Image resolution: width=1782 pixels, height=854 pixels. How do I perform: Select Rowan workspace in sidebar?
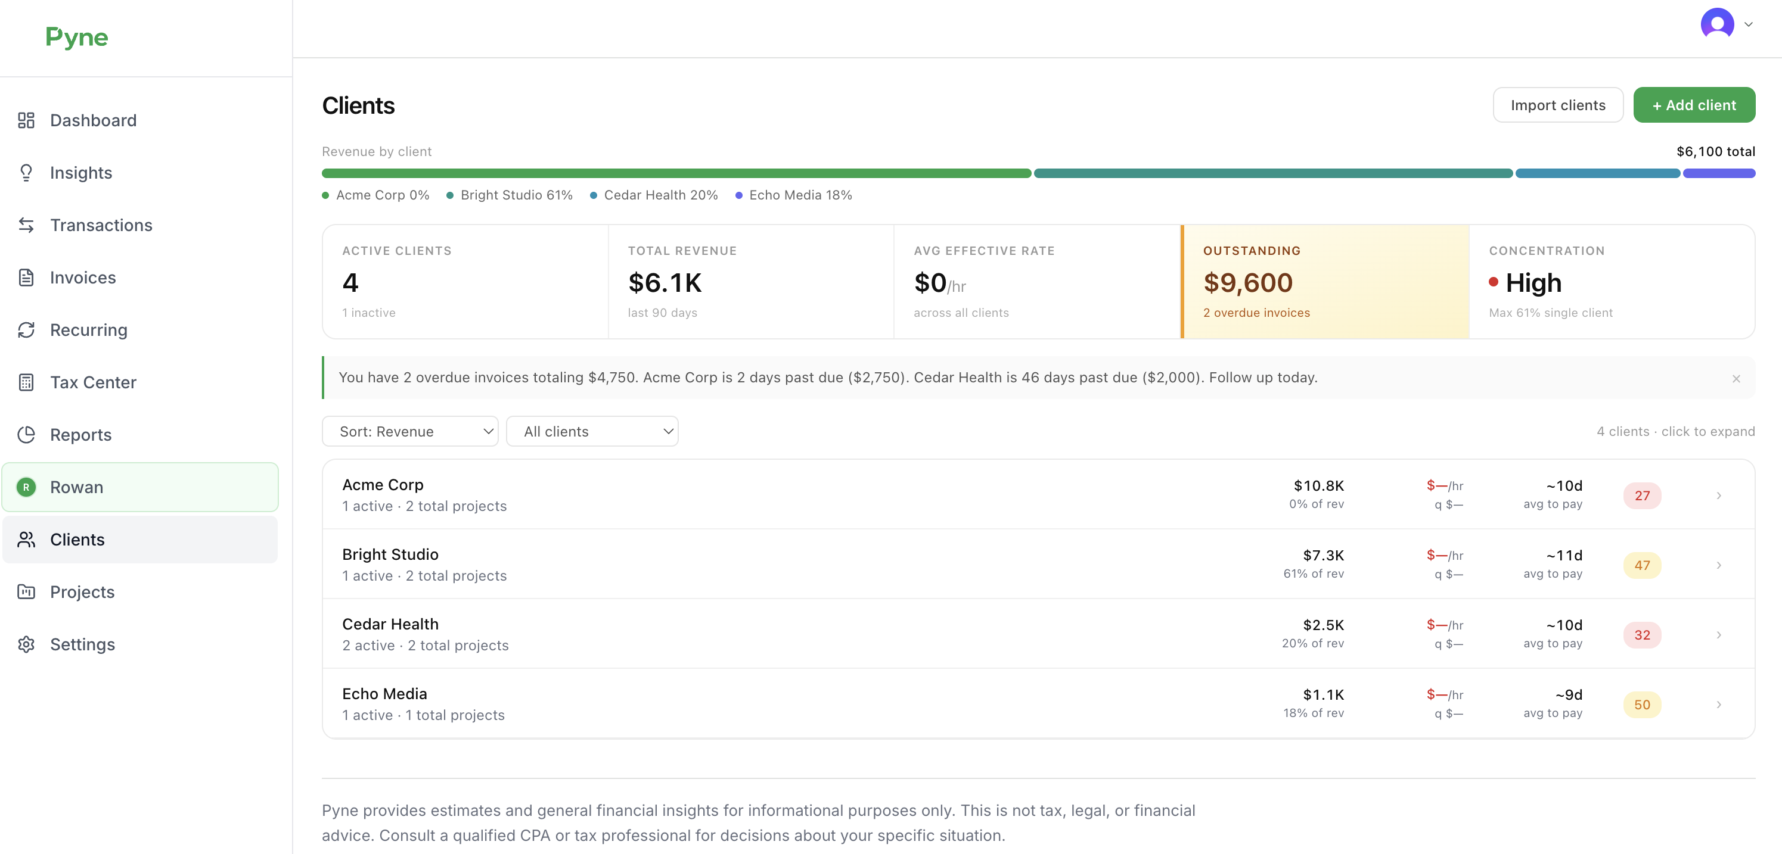[x=141, y=487]
